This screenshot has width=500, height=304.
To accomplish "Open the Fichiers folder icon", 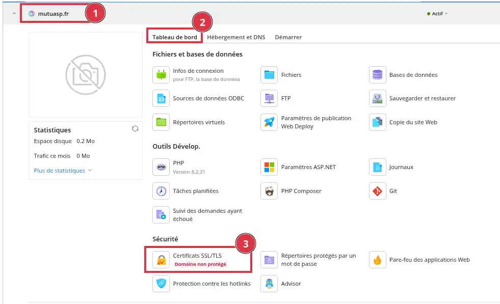I will pos(269,75).
